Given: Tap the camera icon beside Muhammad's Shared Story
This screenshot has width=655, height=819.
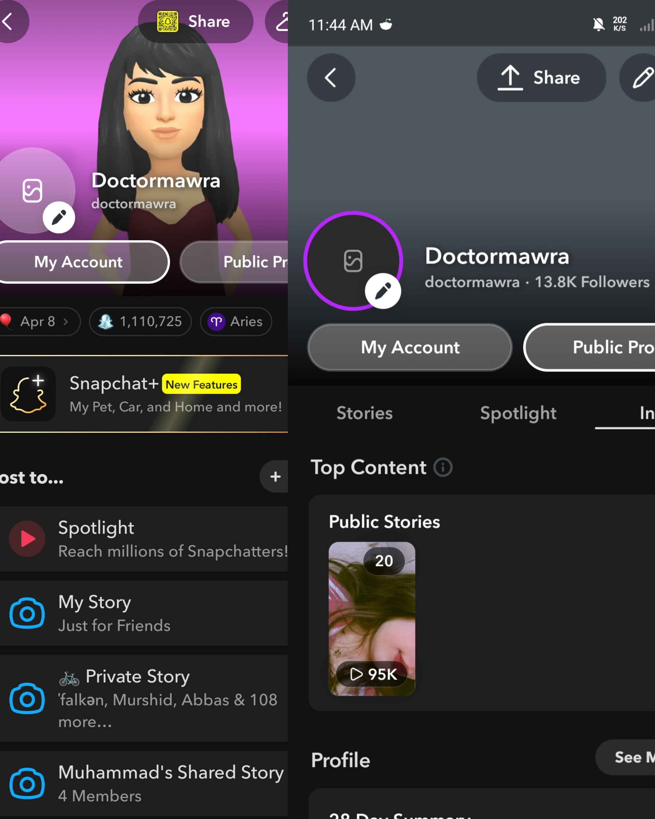Looking at the screenshot, I should pos(27,783).
